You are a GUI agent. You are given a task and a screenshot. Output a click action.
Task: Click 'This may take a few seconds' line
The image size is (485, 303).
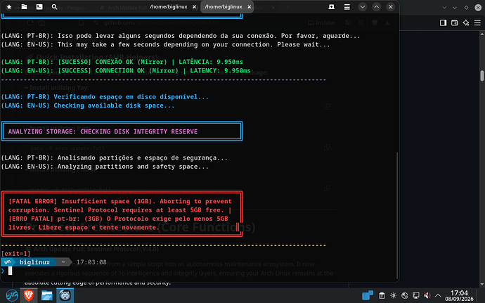tap(165, 44)
